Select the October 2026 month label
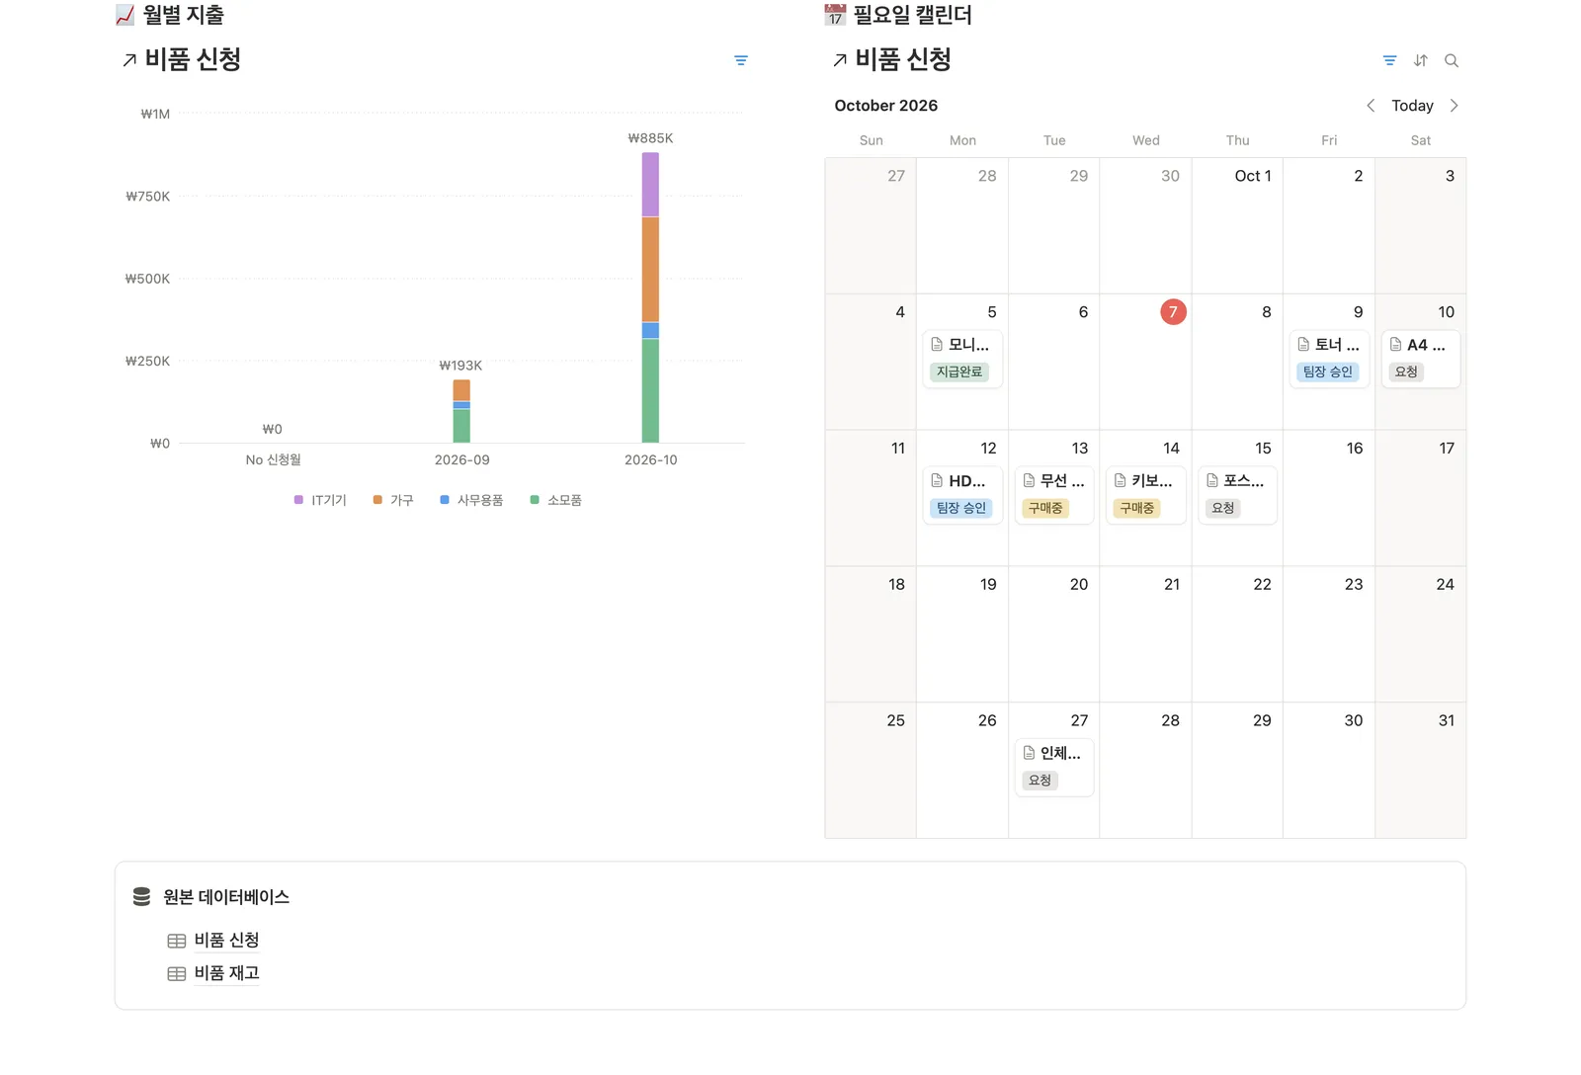The height and width of the screenshot is (1075, 1581). 886,106
